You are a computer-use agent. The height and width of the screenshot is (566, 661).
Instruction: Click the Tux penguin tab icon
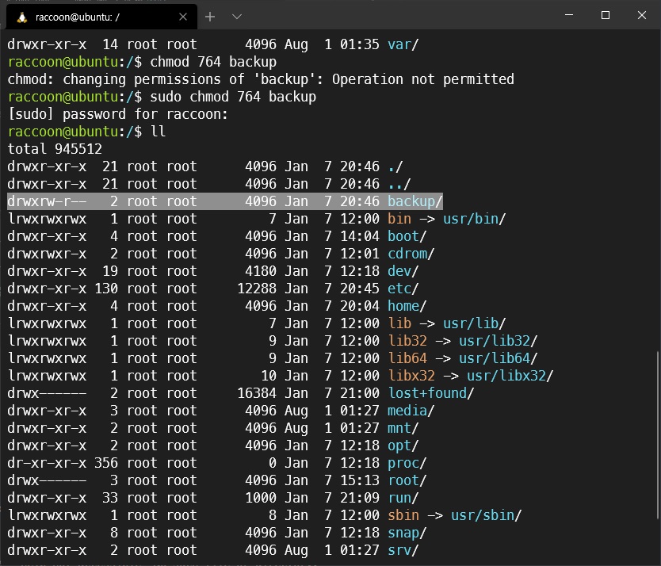[22, 17]
